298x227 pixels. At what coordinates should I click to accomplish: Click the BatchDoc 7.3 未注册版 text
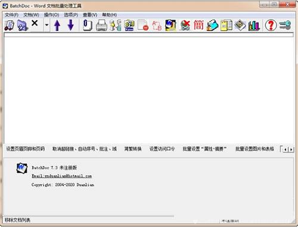[x=54, y=167]
